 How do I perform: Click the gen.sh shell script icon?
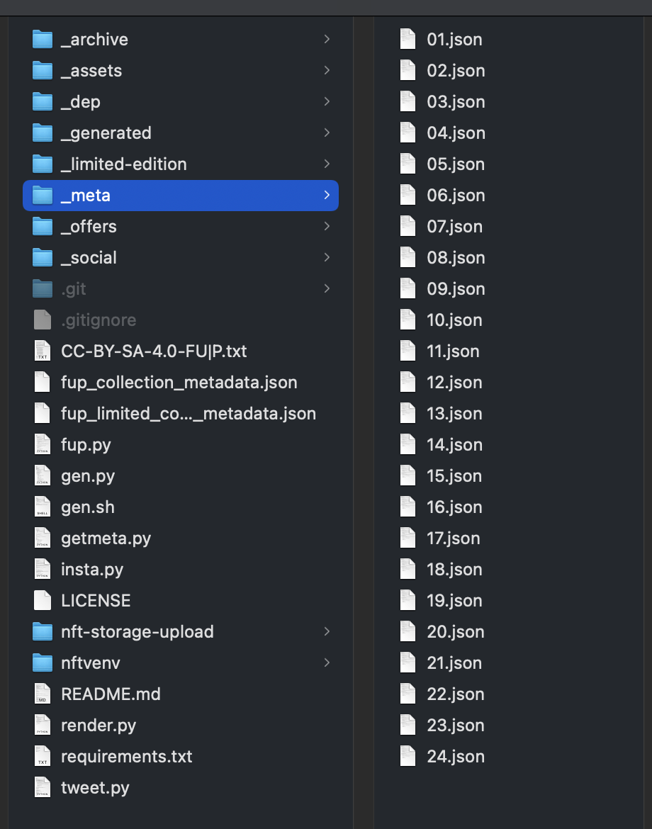(x=43, y=507)
